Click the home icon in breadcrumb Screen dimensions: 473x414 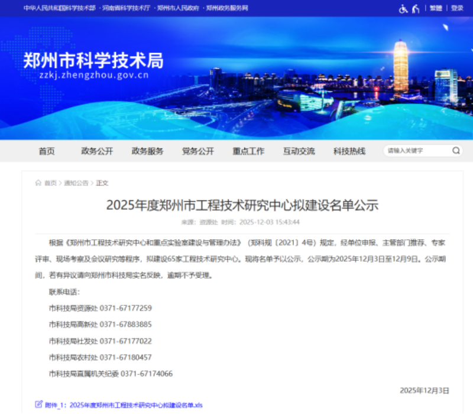[x=38, y=183]
